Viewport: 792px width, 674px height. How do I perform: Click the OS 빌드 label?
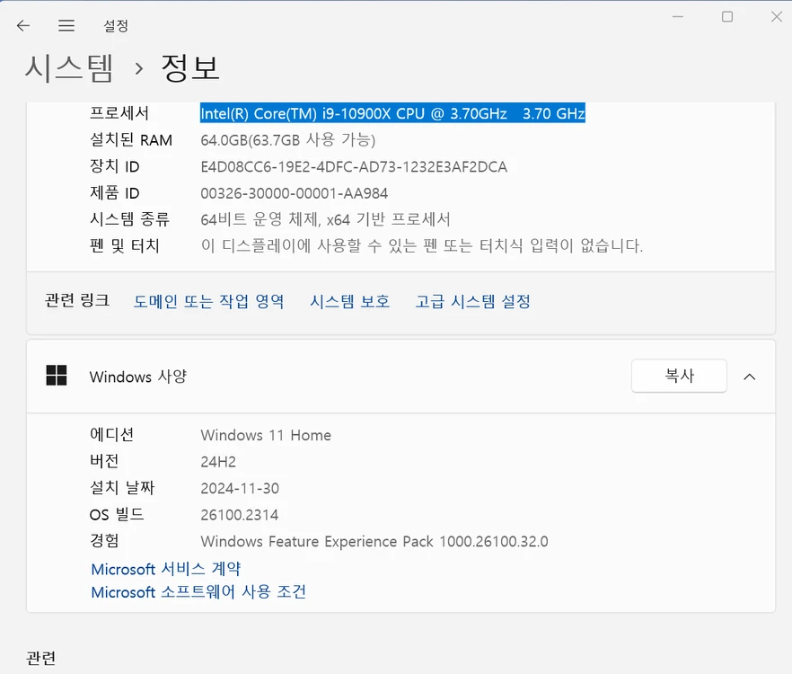click(x=117, y=515)
